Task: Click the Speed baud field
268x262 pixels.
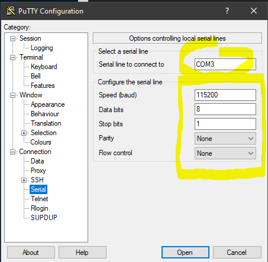Action: (225, 95)
